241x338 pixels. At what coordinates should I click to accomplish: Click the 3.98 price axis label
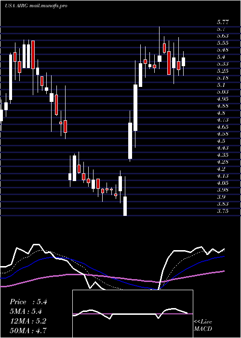coord(223,190)
